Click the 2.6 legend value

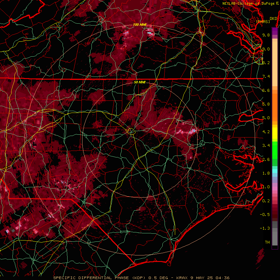pyautogui.click(x=266, y=160)
